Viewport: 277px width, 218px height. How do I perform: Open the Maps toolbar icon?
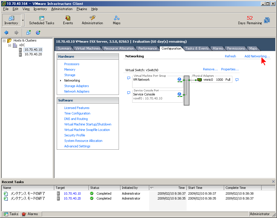point(117,20)
